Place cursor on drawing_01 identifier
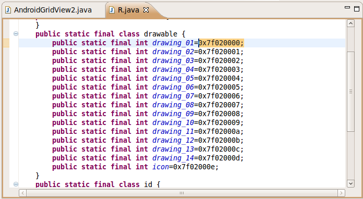 point(173,43)
